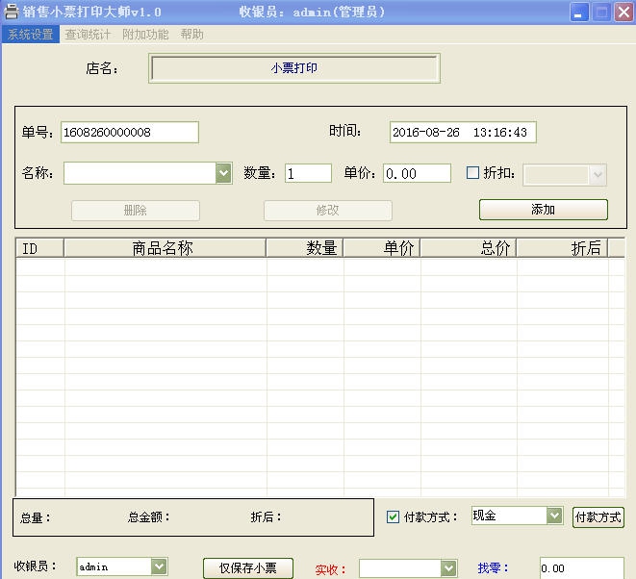This screenshot has height=579, width=636.
Task: Open the 帮助 menu
Action: point(191,35)
